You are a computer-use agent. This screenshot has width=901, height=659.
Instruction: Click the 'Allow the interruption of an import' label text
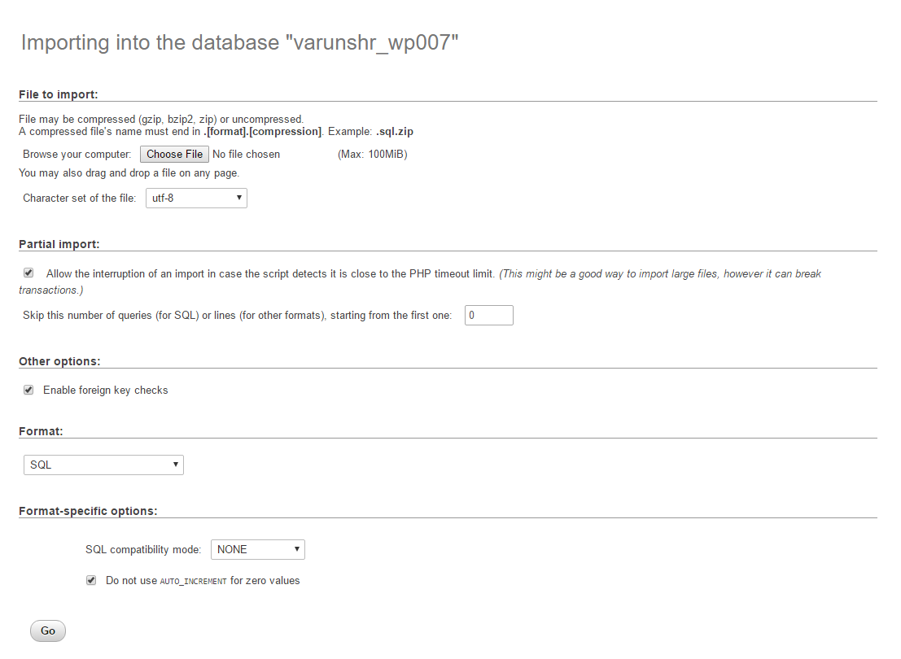coord(269,273)
